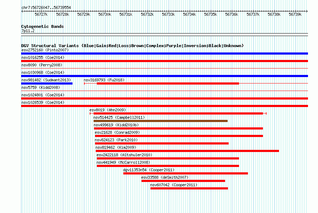Open nsv824123 (Park2010) variant label
Screen dimensions: 318x213
click(x=116, y=140)
